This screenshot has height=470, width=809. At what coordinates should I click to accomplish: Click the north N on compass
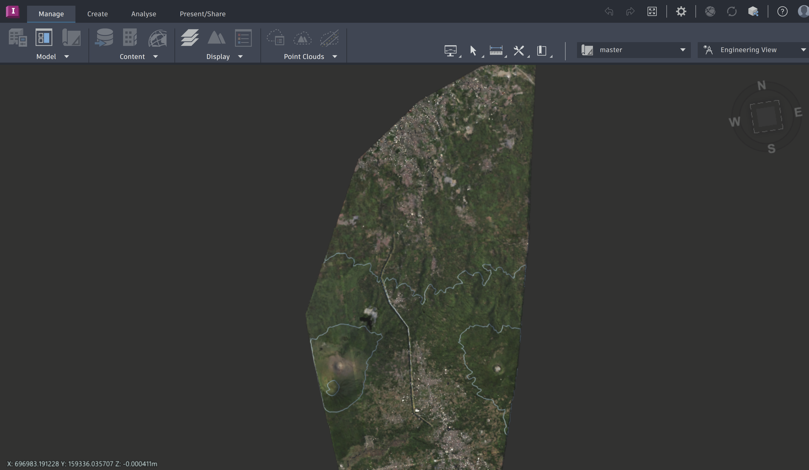pos(761,85)
